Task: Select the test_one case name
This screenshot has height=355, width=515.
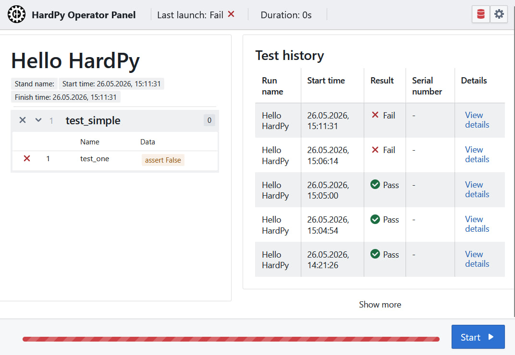Action: [x=95, y=159]
